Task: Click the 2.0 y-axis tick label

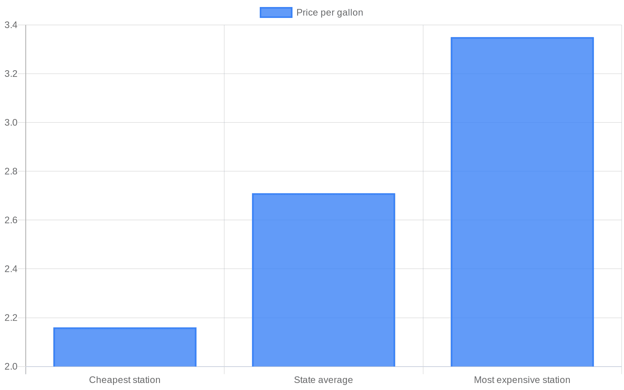Action: pos(11,367)
